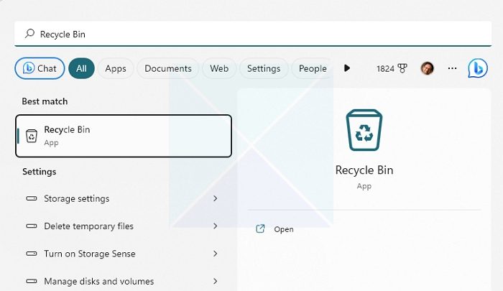Switch to the Settings filter

point(264,68)
